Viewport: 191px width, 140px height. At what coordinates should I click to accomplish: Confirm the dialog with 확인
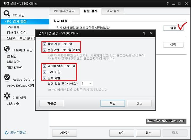tap(113, 103)
